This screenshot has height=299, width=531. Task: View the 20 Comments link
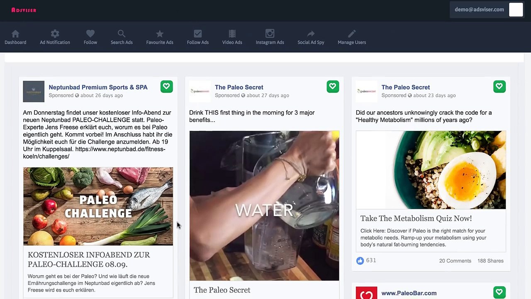pyautogui.click(x=455, y=261)
